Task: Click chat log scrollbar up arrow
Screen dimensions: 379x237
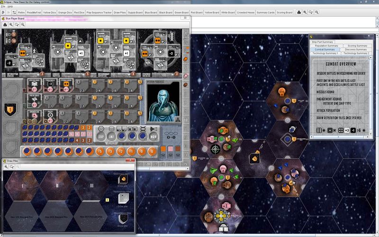Action: (377, 18)
